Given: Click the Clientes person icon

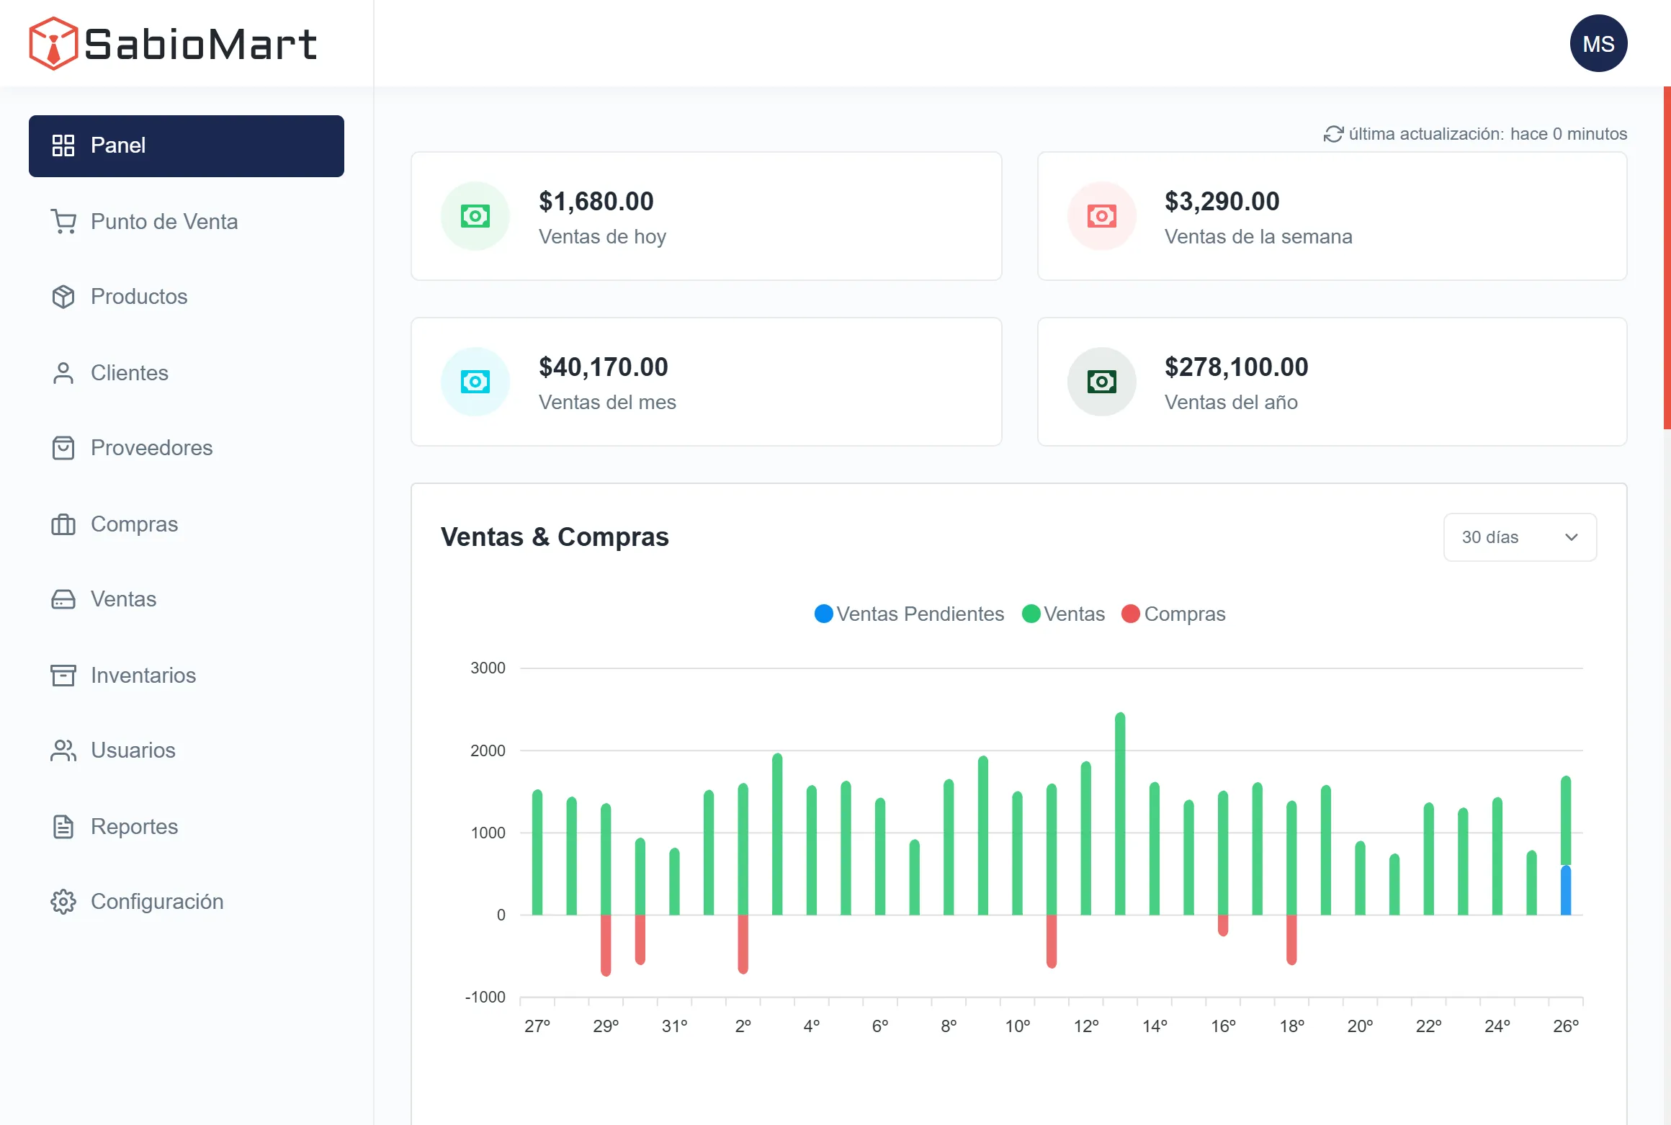Looking at the screenshot, I should pyautogui.click(x=63, y=373).
